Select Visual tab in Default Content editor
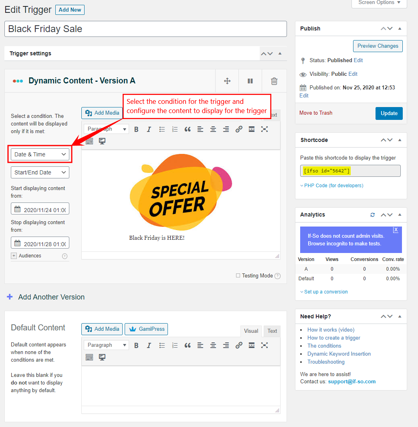Viewport: 418px width, 427px height. coord(251,331)
